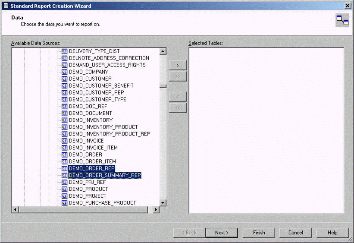Click the table icon beside DEMO_PRODUCT
Viewport: 354px width, 243px height.
click(65, 189)
